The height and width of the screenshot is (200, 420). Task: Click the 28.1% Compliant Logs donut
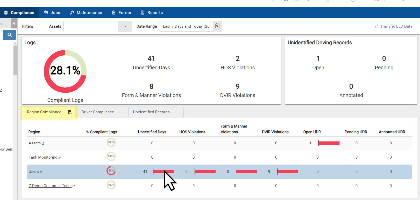[65, 71]
